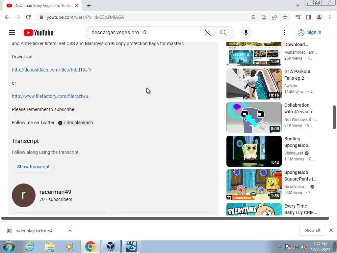View the site lock information icon
The image size is (337, 253).
[x=41, y=17]
